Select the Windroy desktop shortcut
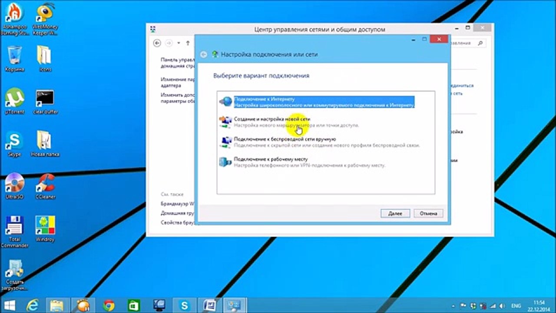 click(45, 228)
